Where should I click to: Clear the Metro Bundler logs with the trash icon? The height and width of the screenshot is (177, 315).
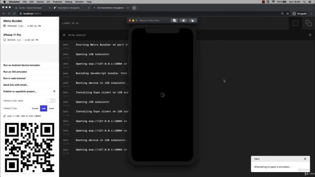(310, 35)
